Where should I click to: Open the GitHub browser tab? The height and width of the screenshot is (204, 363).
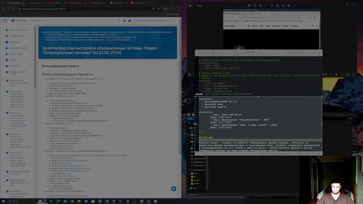point(118,3)
